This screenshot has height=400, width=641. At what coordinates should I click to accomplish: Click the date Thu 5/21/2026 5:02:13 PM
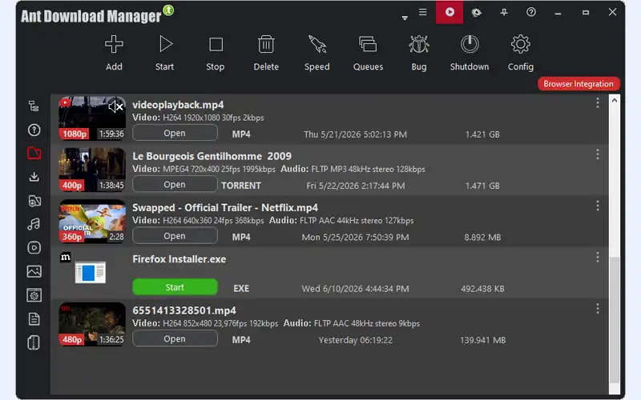coord(355,134)
